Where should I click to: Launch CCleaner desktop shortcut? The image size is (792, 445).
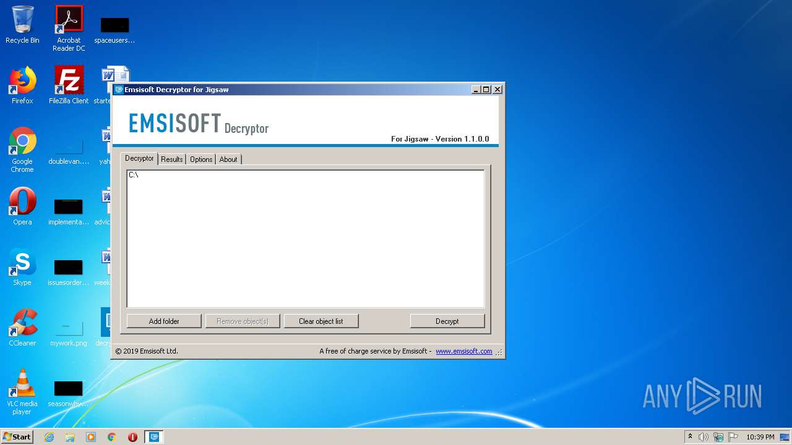22,328
